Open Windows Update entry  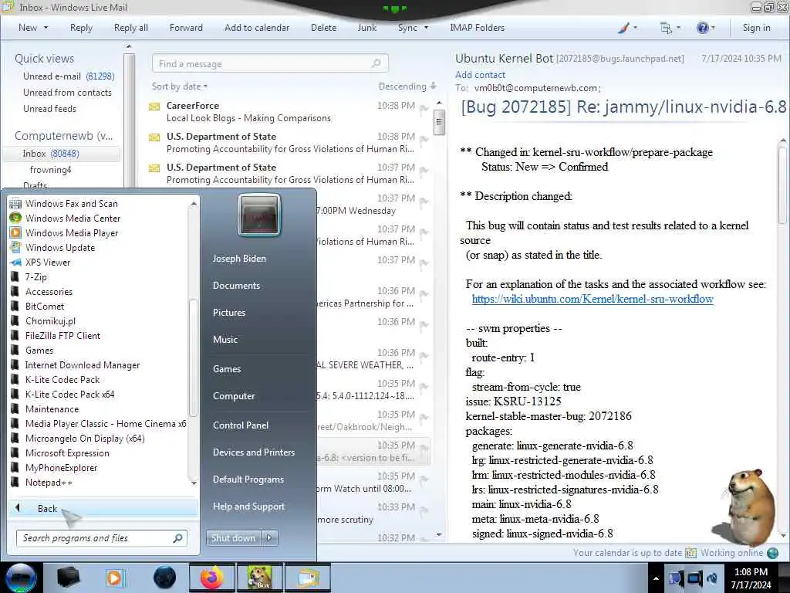coord(60,248)
